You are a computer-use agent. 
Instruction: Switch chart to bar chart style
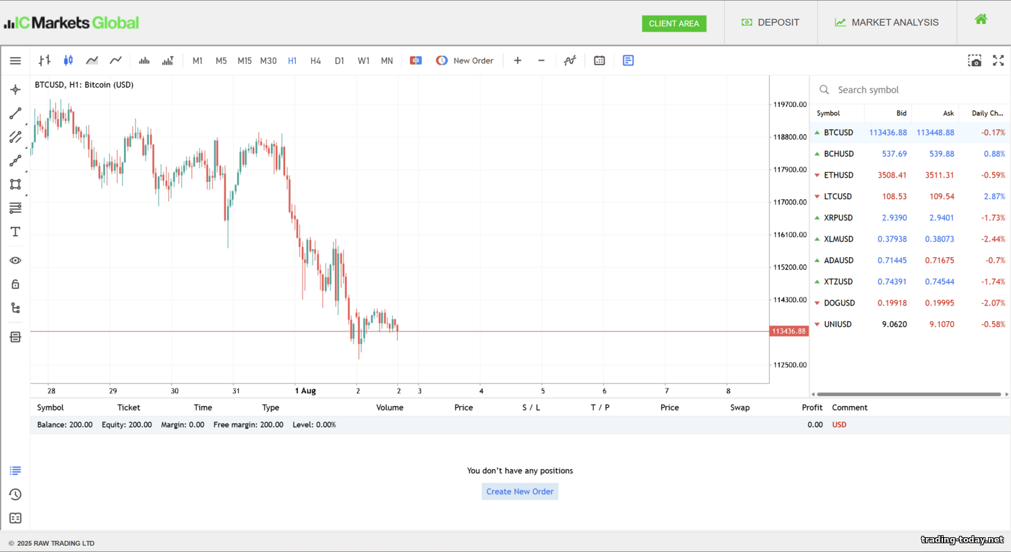[x=44, y=61]
